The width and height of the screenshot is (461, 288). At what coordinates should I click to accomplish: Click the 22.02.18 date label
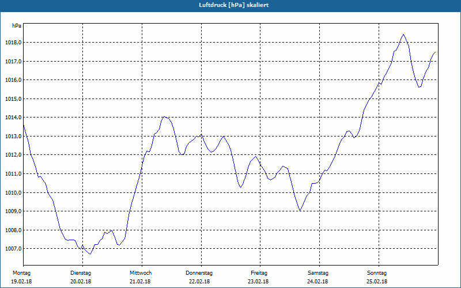tap(199, 282)
